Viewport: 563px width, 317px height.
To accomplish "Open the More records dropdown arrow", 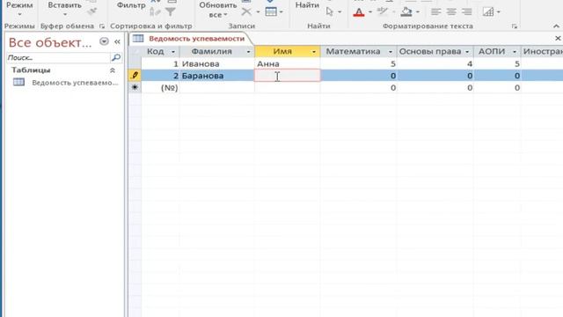I will [281, 12].
